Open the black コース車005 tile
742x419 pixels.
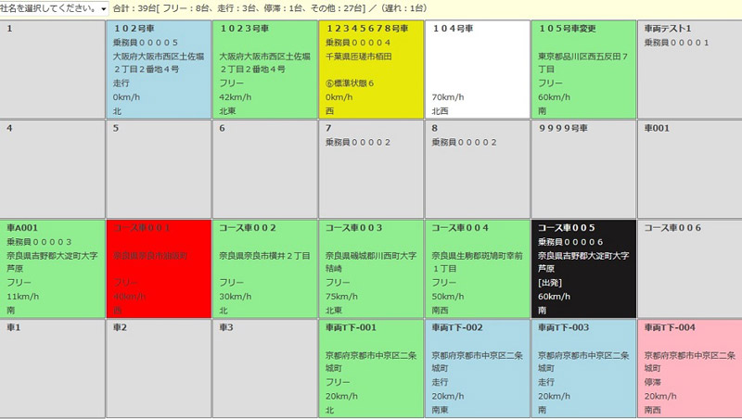point(584,269)
